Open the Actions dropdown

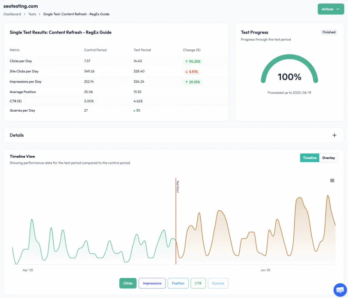coord(331,9)
